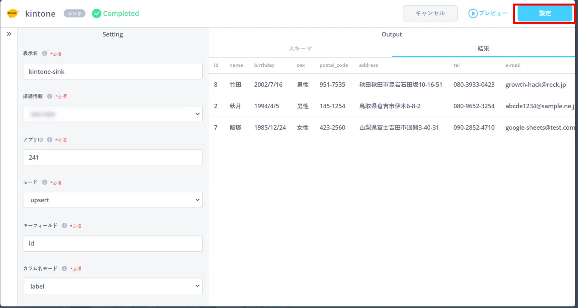Collapse the sidebar with double-chevron icon
The height and width of the screenshot is (308, 578).
[x=9, y=34]
